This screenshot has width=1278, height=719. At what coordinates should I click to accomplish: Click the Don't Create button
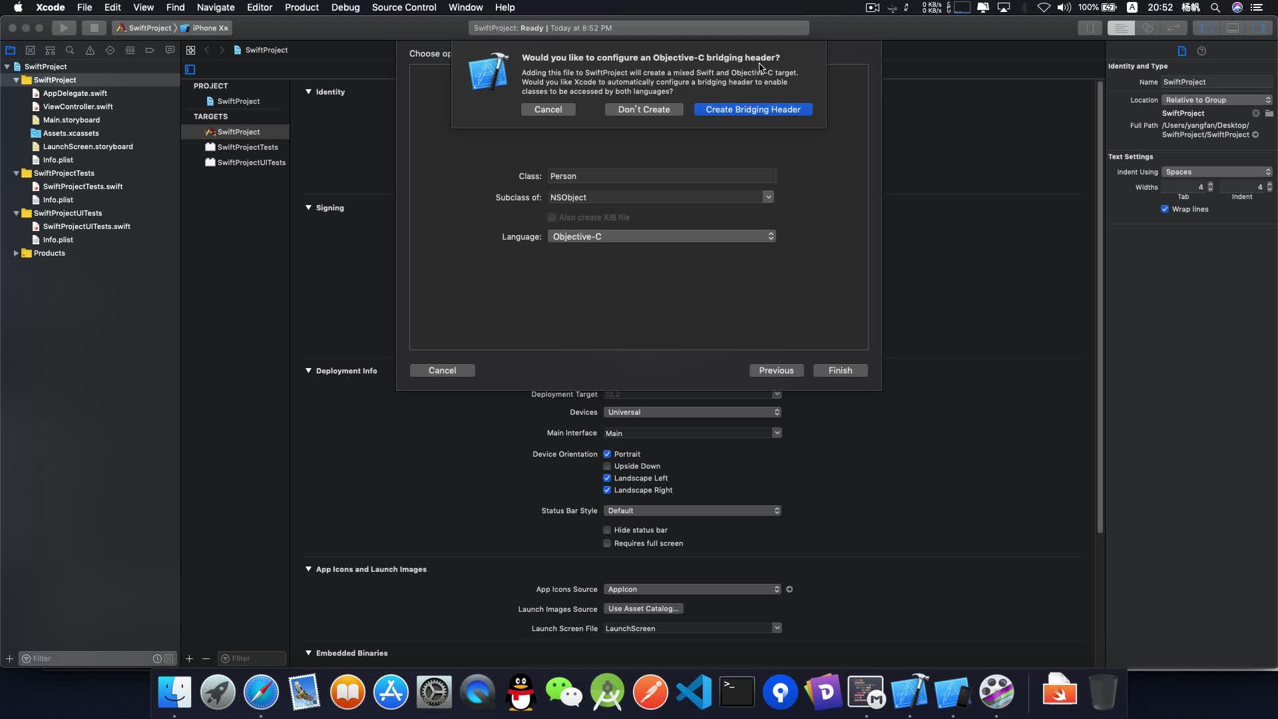point(644,109)
